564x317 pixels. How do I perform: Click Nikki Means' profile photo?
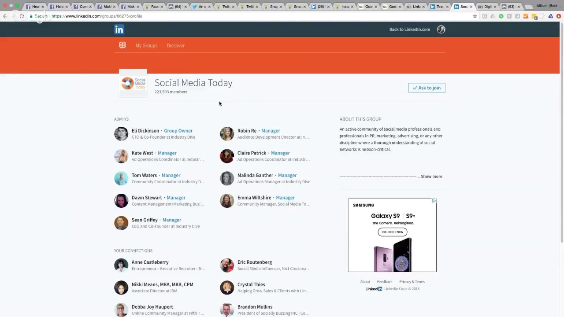(x=121, y=288)
